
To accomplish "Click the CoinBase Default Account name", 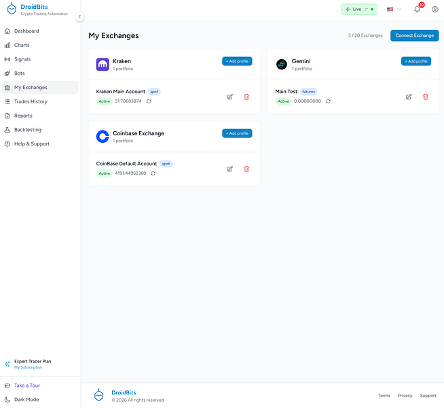I will (126, 164).
